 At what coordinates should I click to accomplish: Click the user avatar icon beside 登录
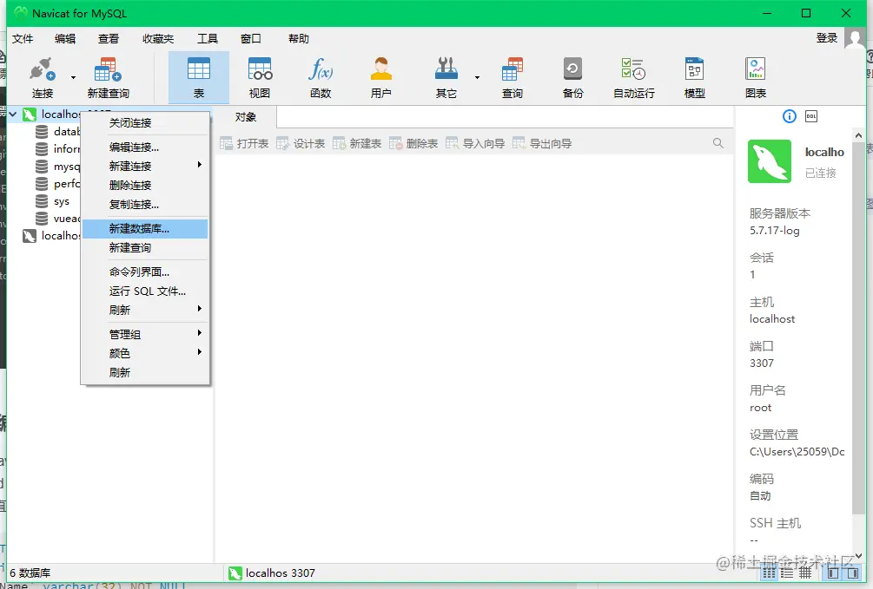(855, 38)
